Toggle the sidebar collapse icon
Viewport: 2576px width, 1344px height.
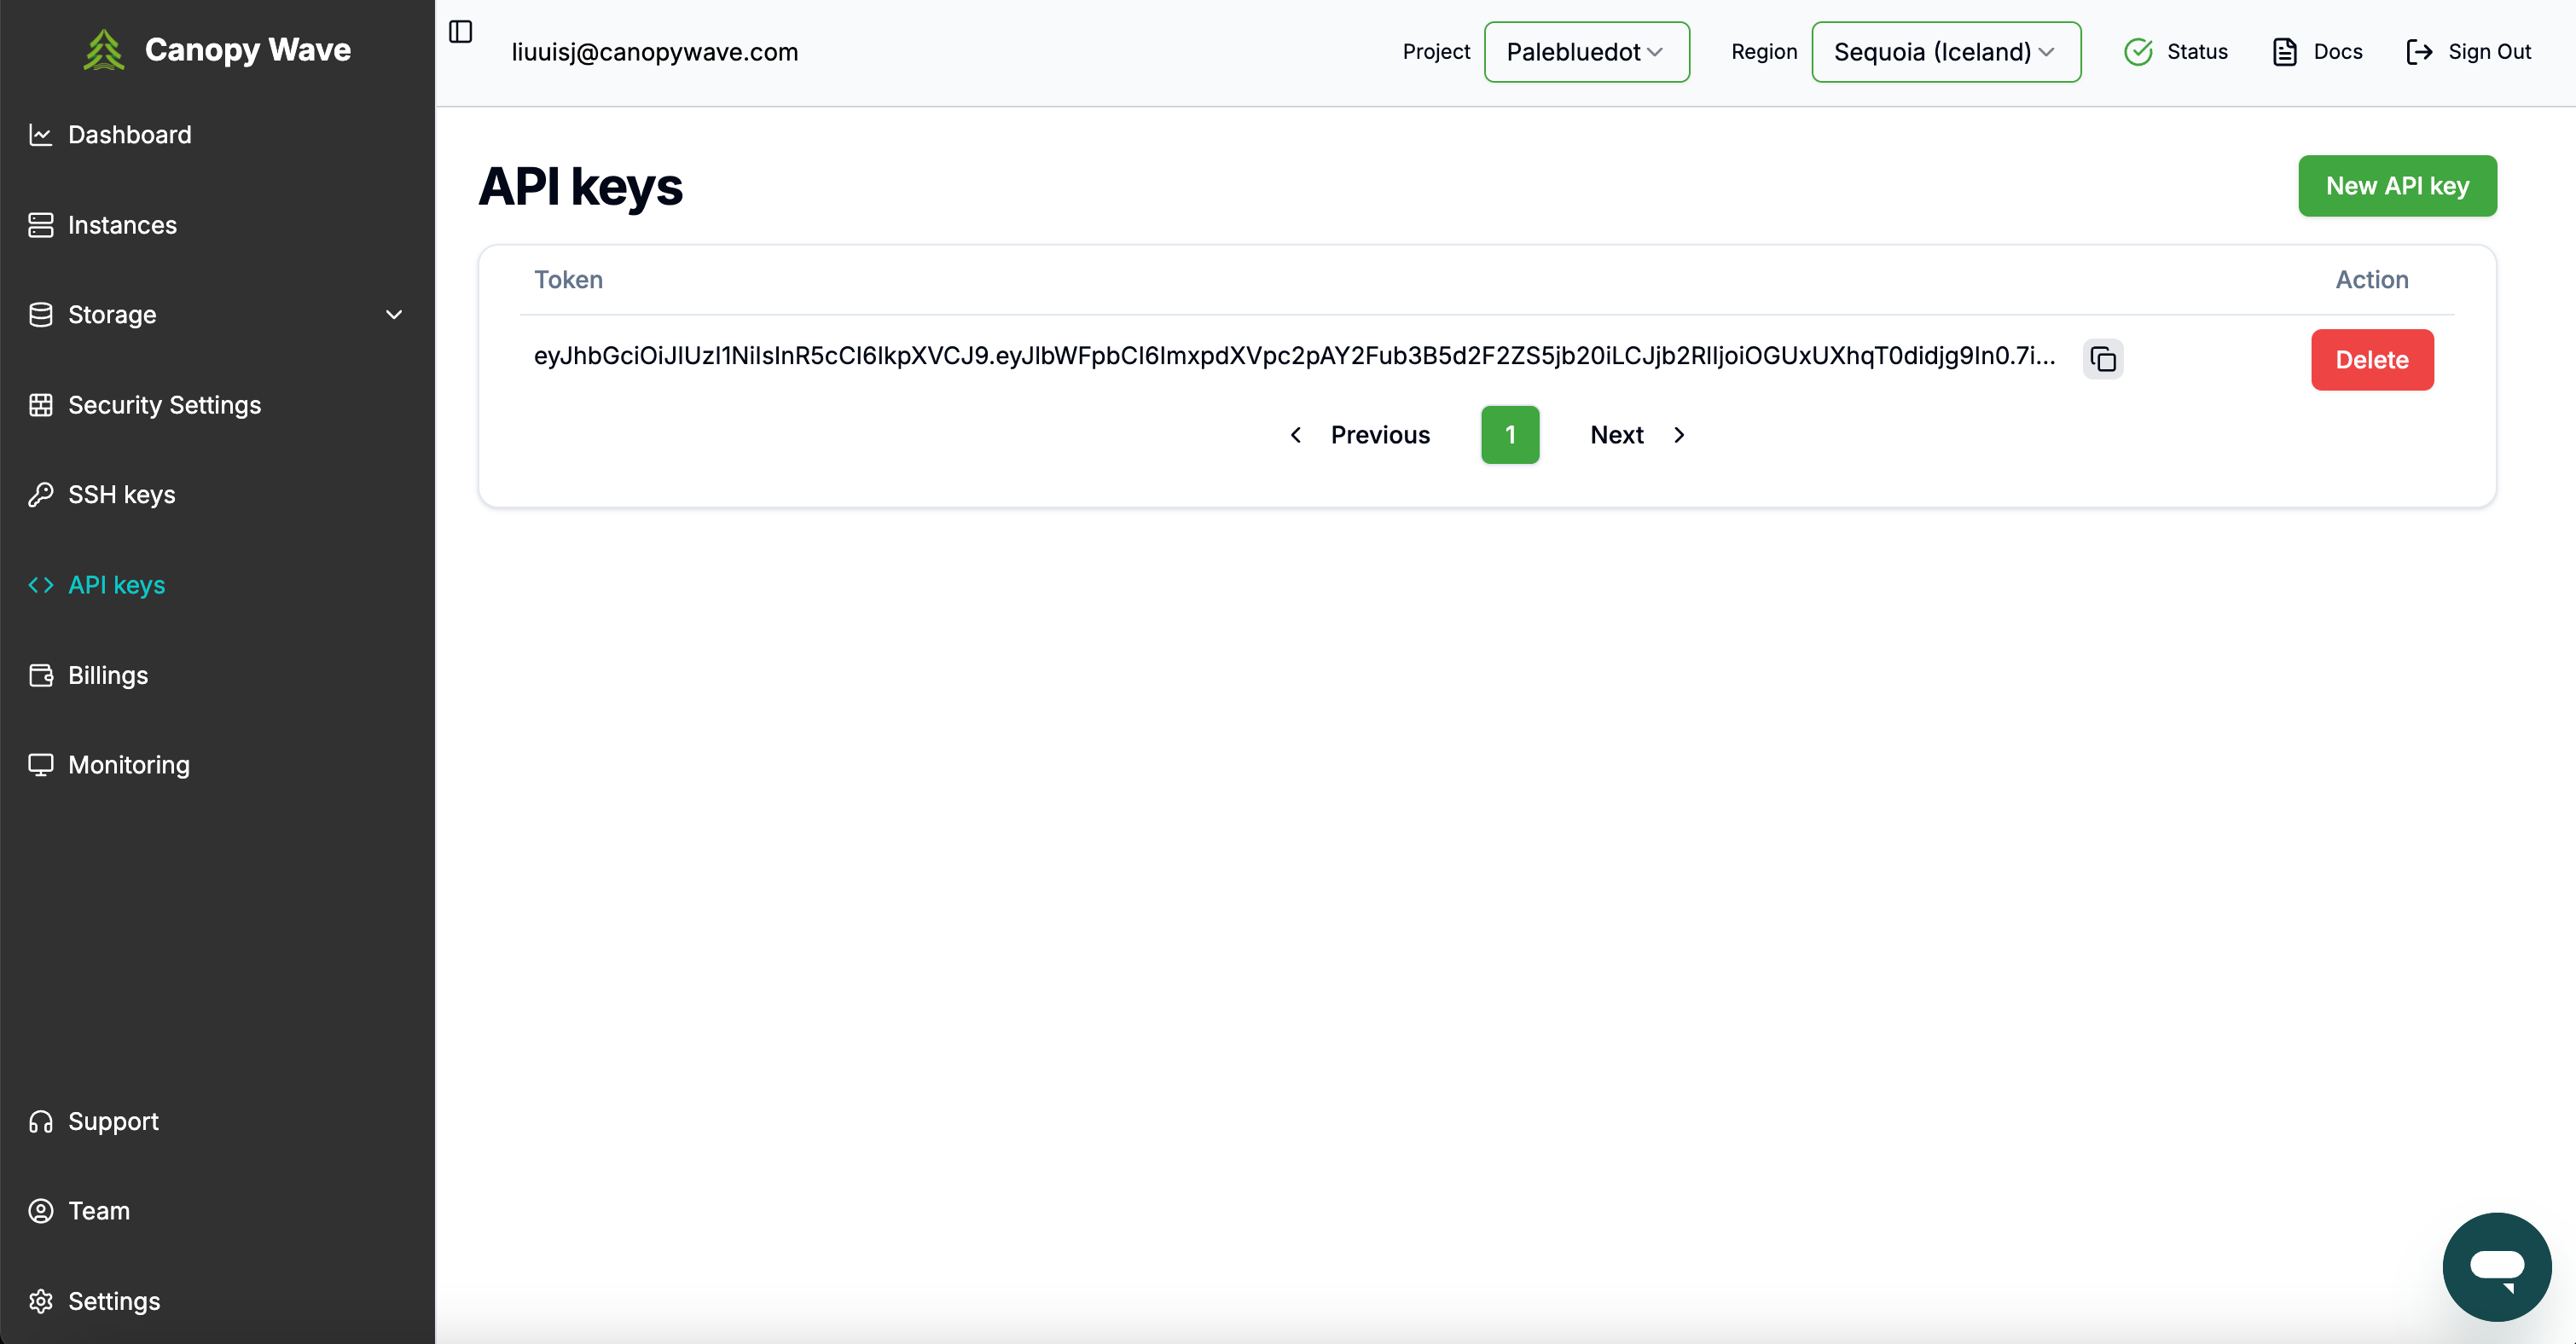point(461,32)
